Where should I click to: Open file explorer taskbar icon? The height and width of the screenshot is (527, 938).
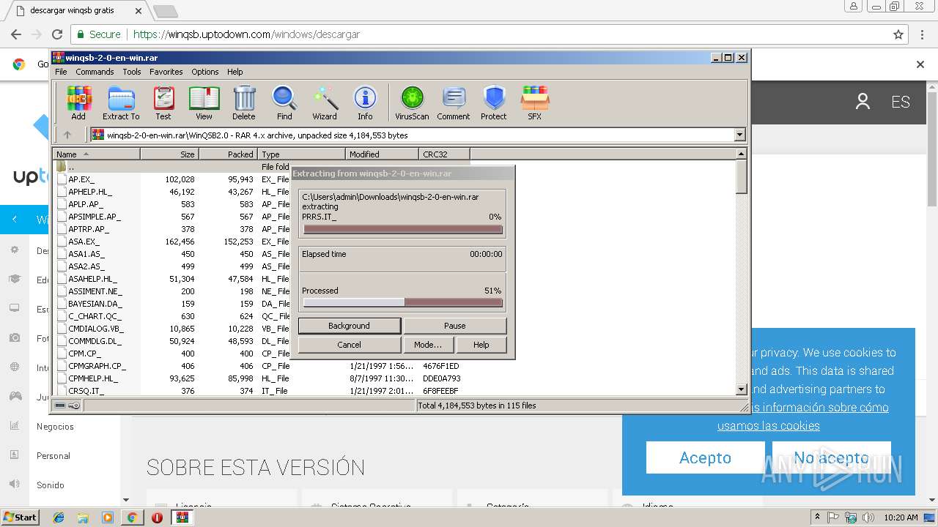click(x=84, y=517)
